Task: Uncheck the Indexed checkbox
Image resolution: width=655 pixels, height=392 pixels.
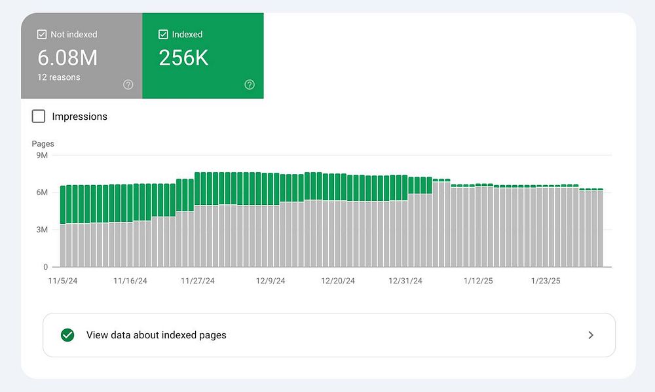Action: click(164, 35)
